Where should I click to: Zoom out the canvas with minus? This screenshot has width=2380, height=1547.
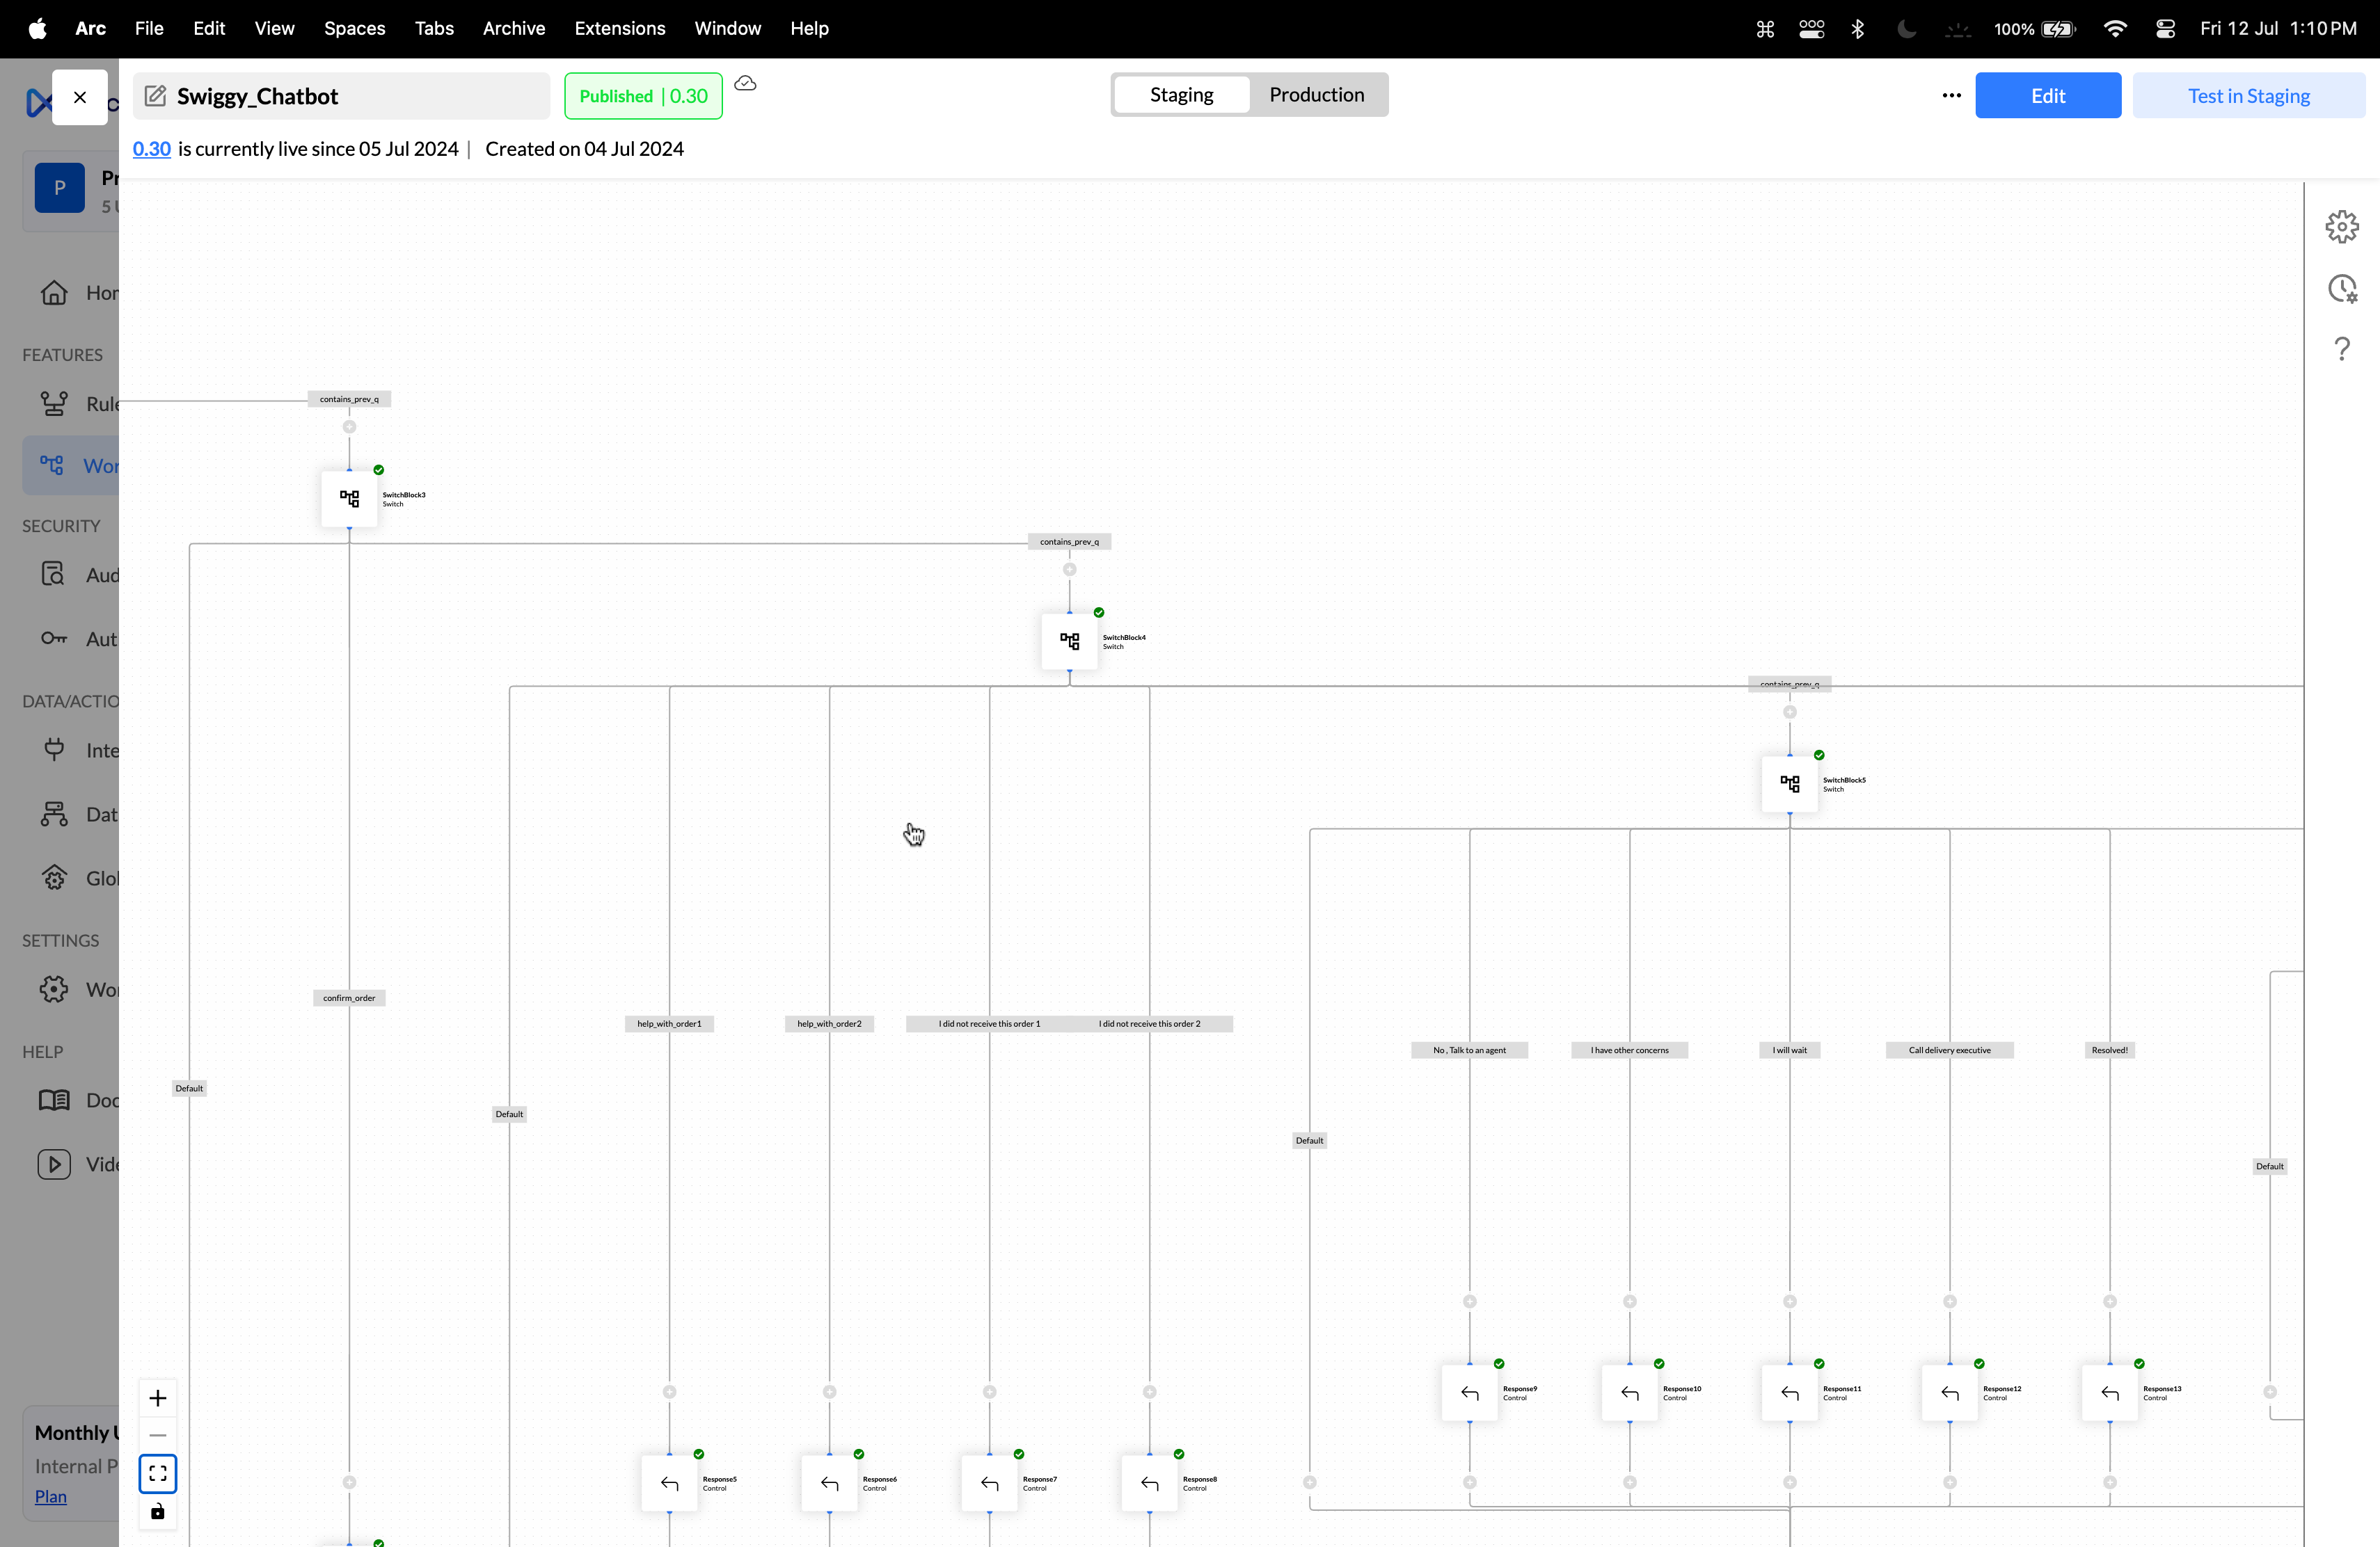point(158,1435)
